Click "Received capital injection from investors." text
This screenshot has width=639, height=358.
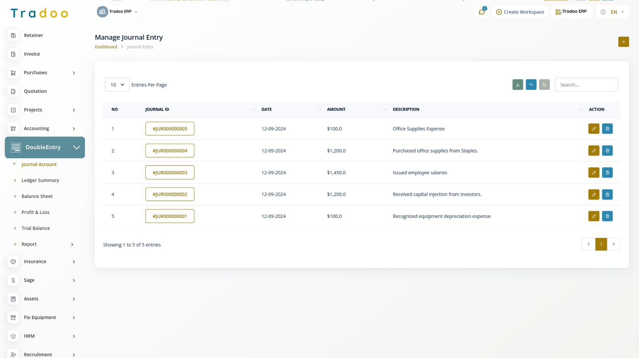(437, 194)
